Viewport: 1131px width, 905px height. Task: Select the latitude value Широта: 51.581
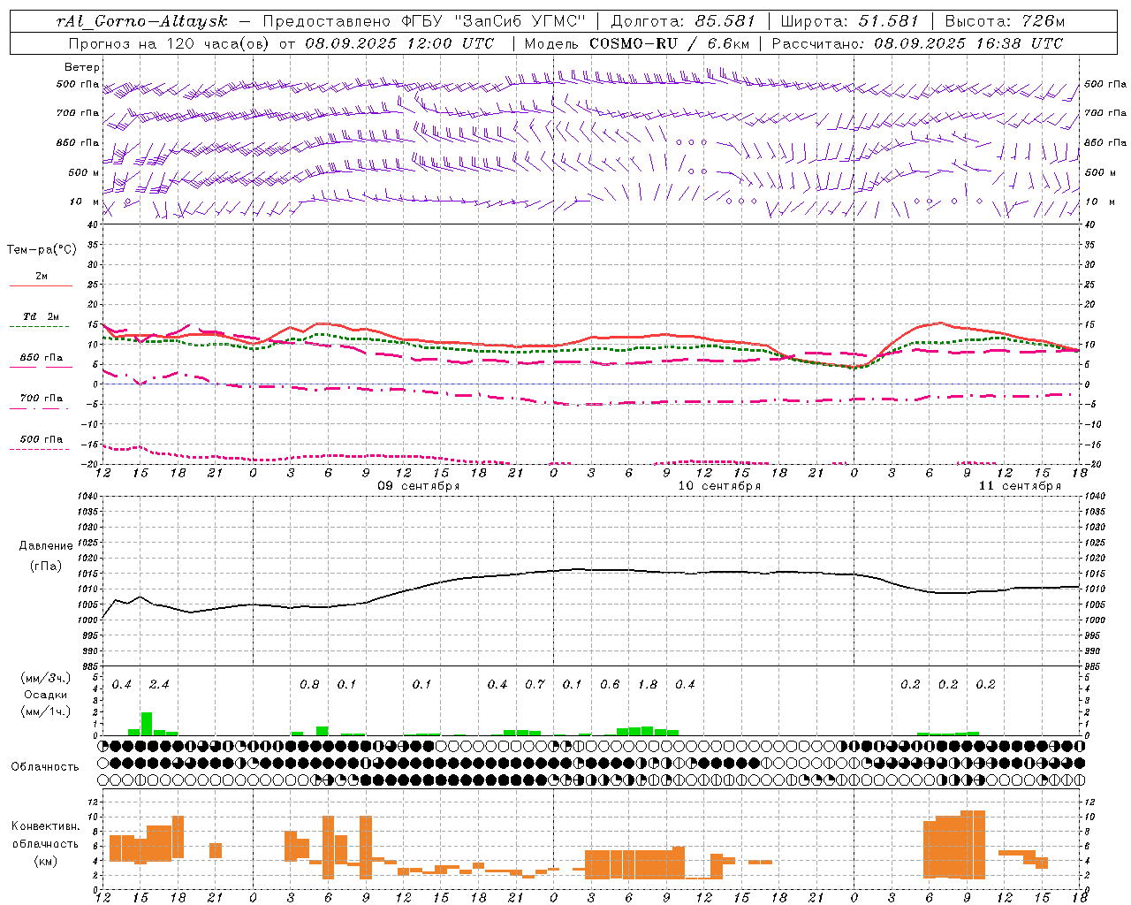point(850,21)
